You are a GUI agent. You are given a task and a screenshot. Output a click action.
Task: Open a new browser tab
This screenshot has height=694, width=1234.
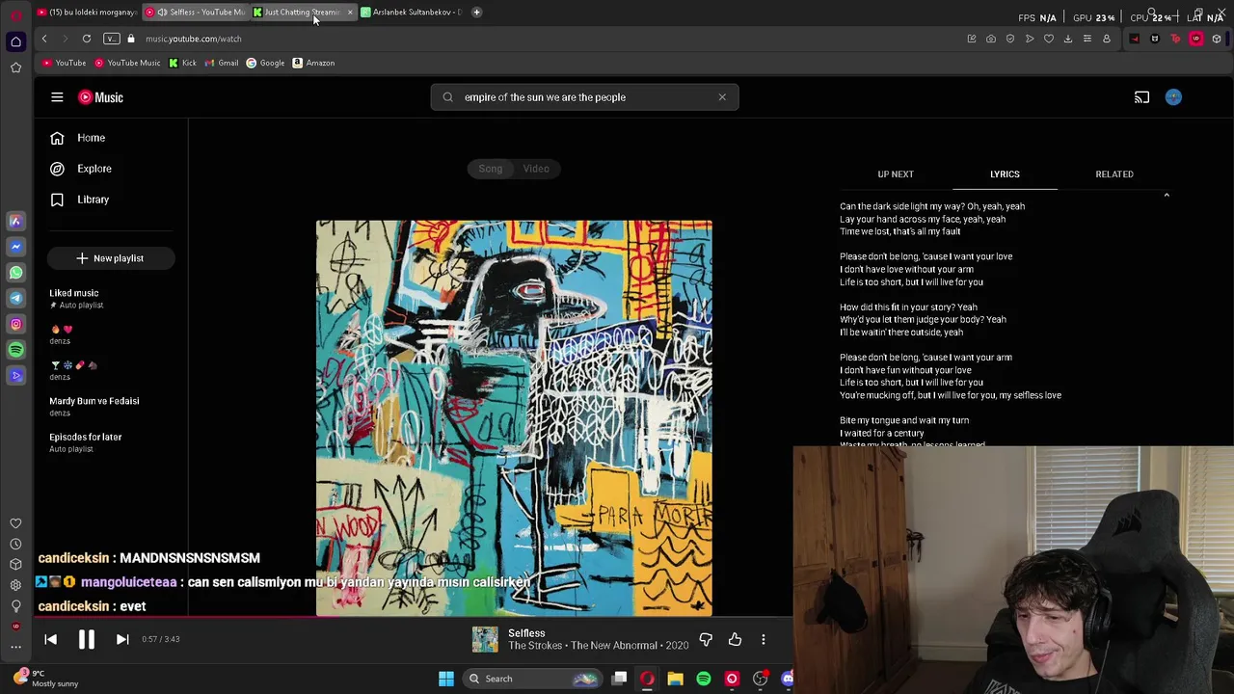(476, 13)
